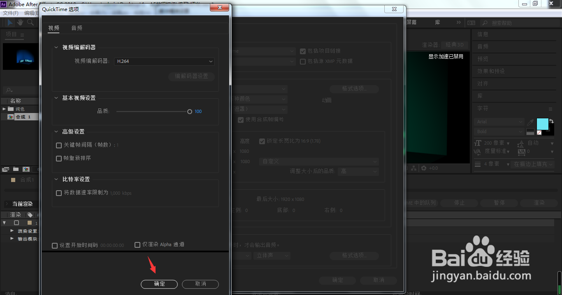Open the 效果和预设 panel tab

(x=491, y=71)
